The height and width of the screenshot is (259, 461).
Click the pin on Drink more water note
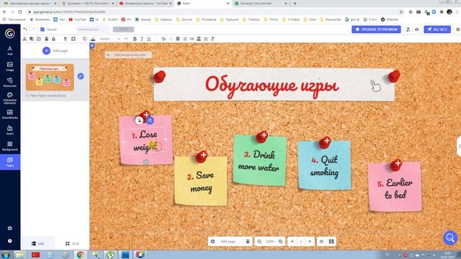[x=261, y=137]
